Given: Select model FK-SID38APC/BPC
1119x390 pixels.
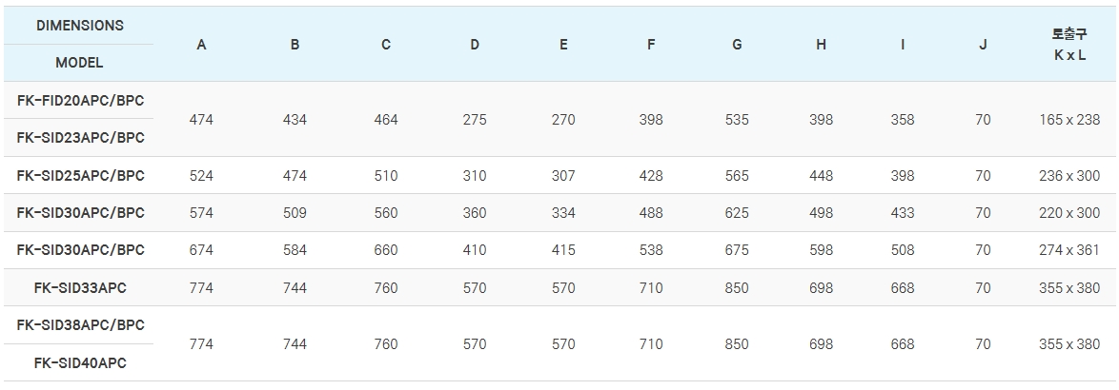Looking at the screenshot, I should point(81,325).
